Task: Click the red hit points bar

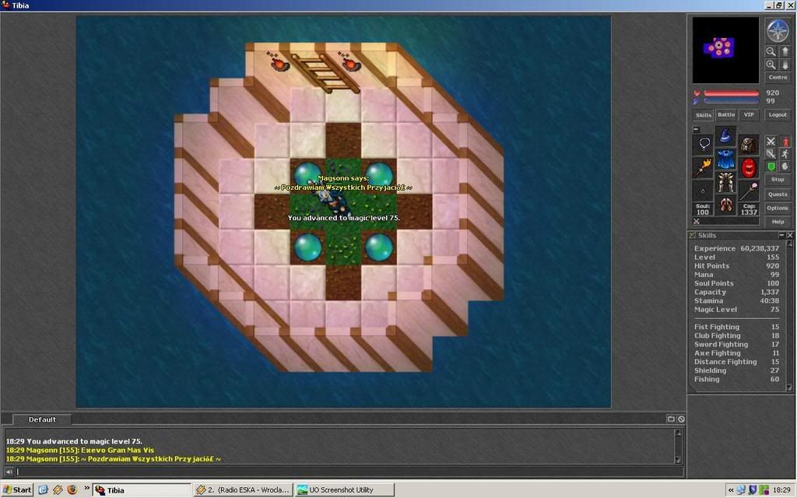Action: 731,93
